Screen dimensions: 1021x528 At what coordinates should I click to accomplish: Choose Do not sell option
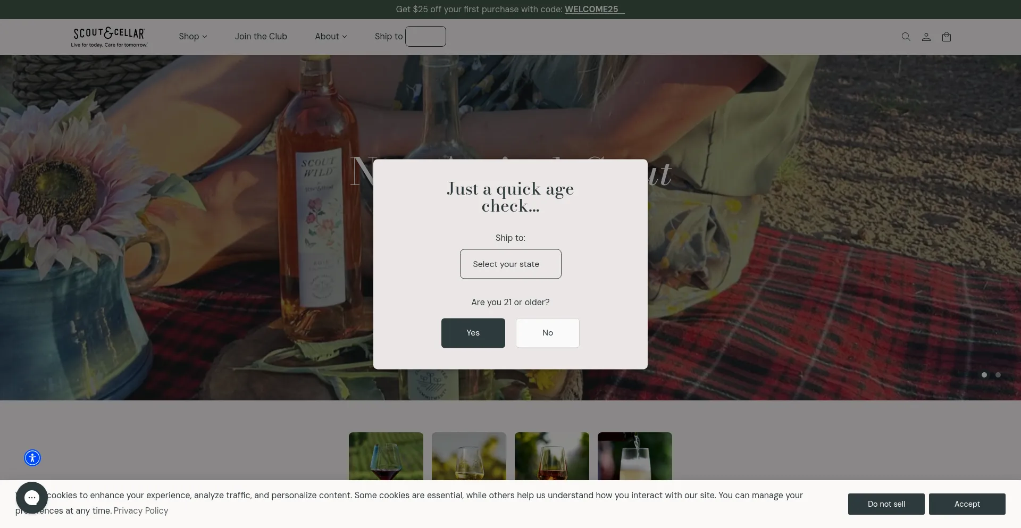click(885, 504)
